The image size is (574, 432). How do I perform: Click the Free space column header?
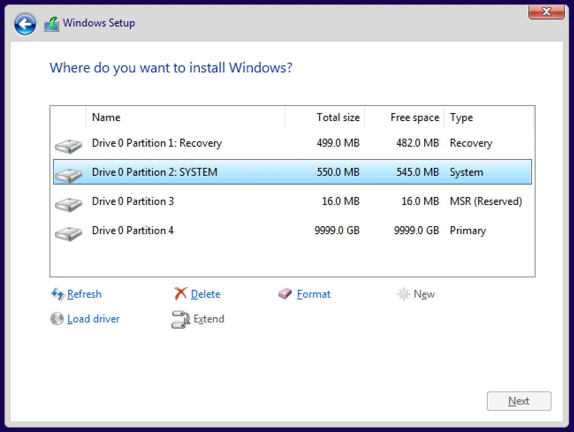414,117
